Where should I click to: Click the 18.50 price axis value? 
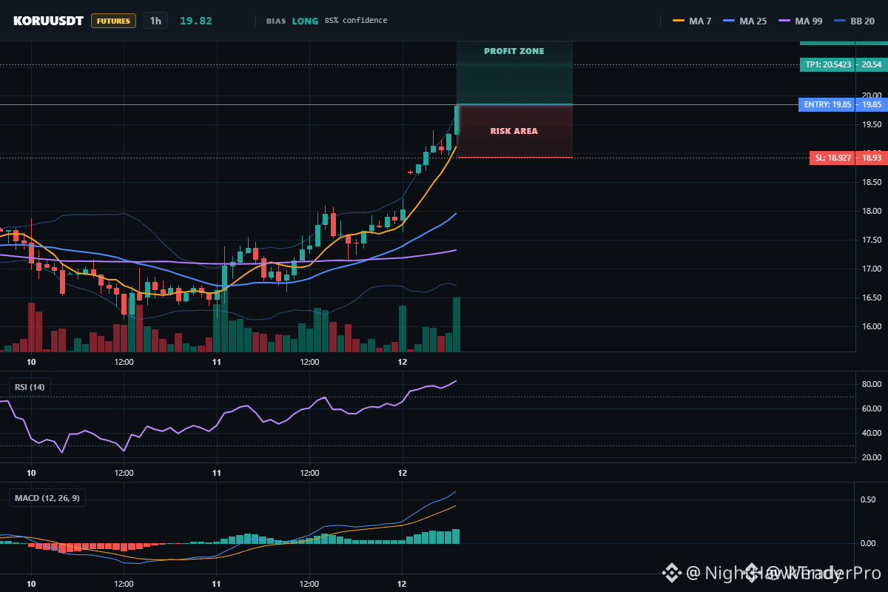click(x=871, y=182)
